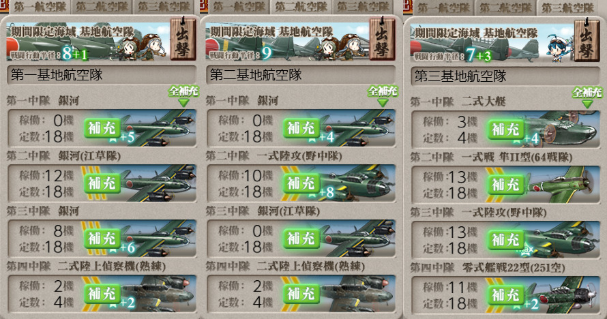
Task: Open 第一航空隊 tab in right panel
Action: 443,7
